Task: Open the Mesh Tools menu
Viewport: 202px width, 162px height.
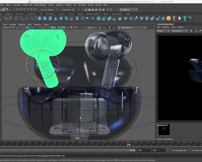Action: 28,5
